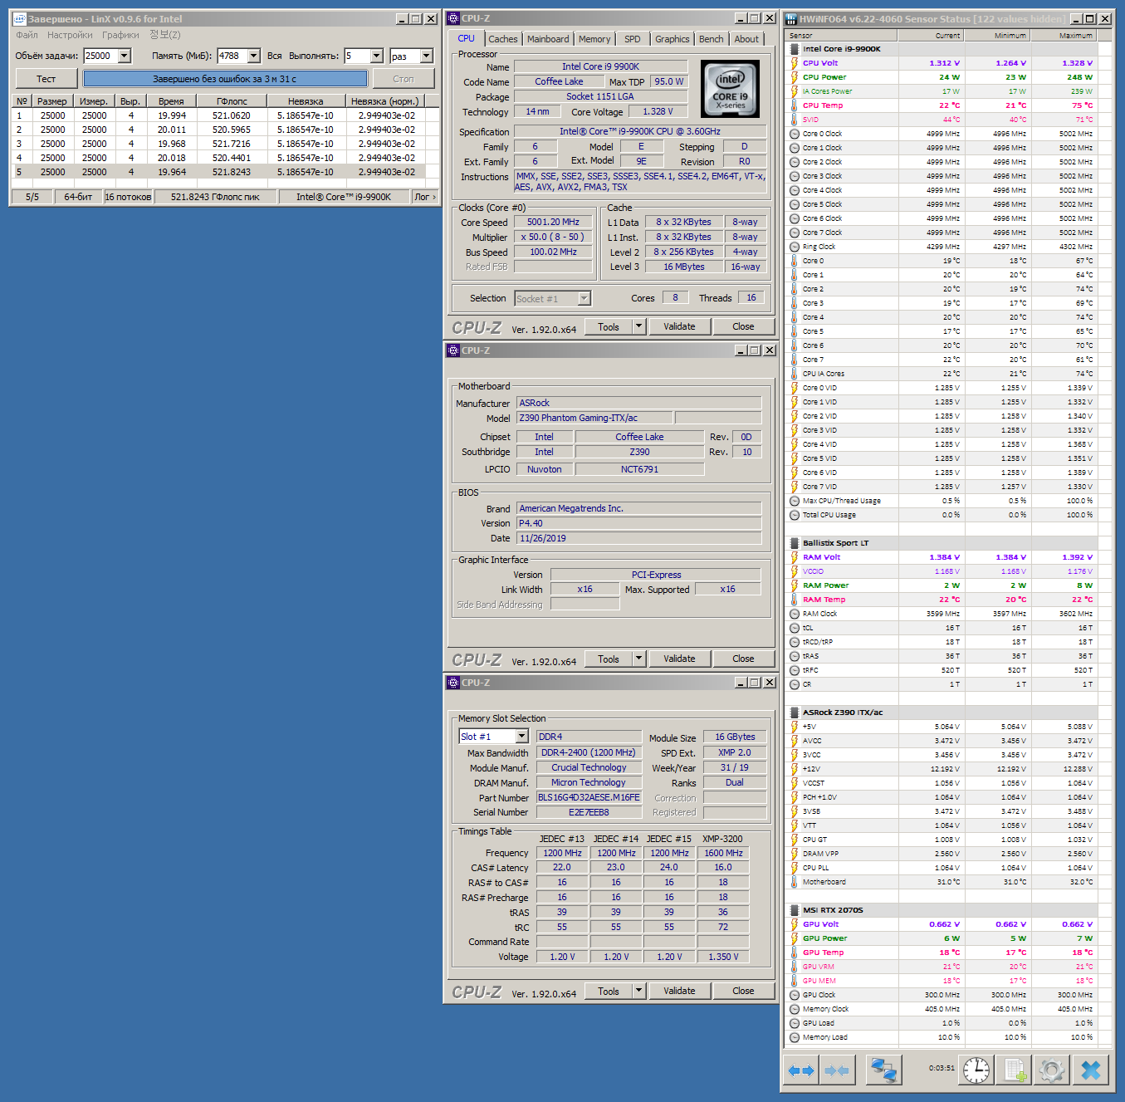This screenshot has width=1125, height=1102.
Task: Click the Лог button in LinX status bar
Action: [x=423, y=197]
